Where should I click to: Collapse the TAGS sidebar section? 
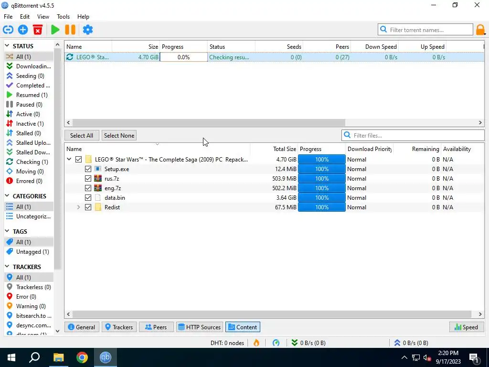7,231
